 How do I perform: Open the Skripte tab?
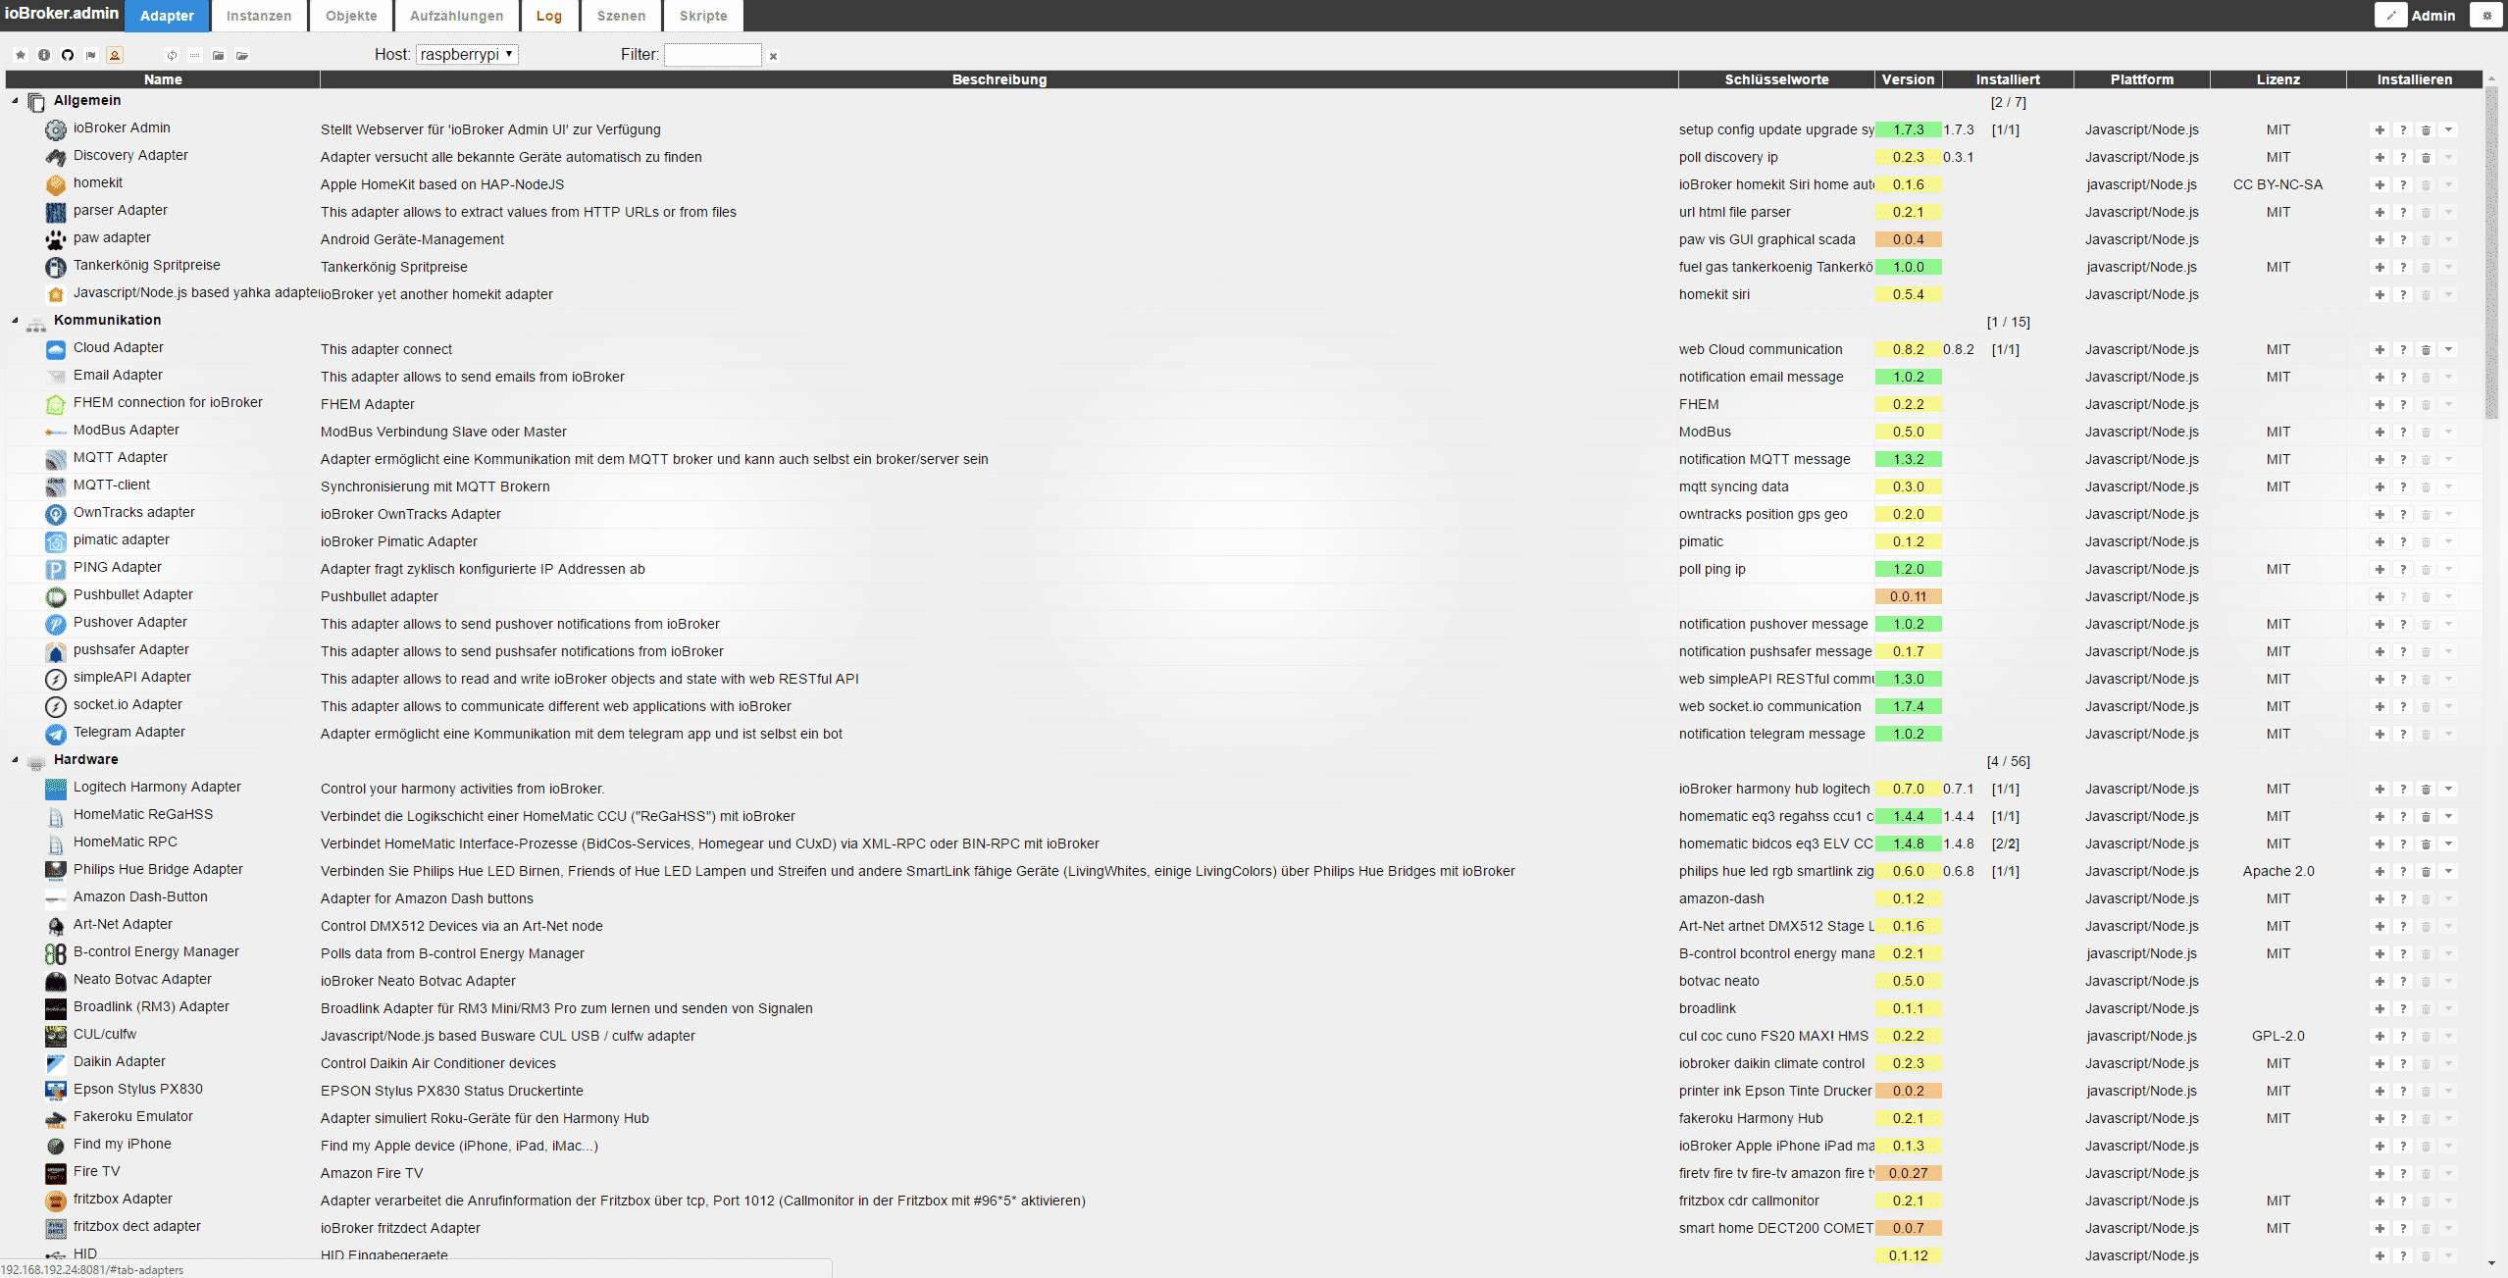[x=703, y=16]
